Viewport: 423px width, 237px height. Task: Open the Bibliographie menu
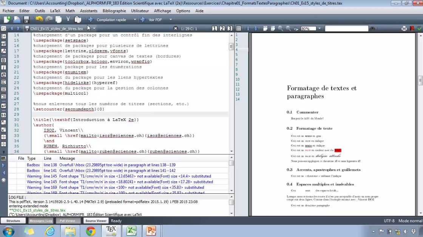(114, 11)
